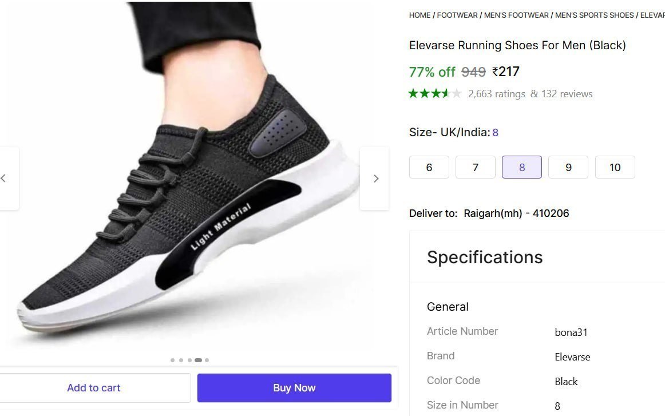
Task: Click the currently selected size 8
Action: coord(521,167)
